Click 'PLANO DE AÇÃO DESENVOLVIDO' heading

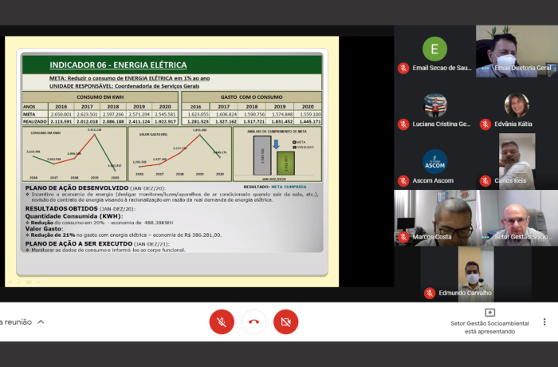[77, 187]
